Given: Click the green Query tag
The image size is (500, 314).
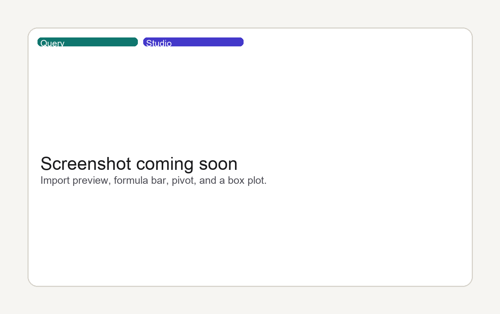Looking at the screenshot, I should 87,42.
